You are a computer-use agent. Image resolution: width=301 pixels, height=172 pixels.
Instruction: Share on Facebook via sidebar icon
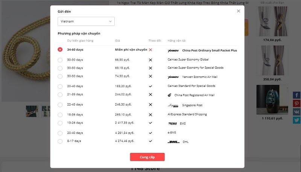(296, 95)
